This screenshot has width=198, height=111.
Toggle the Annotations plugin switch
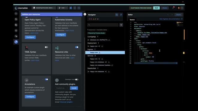pyautogui.click(x=46, y=80)
